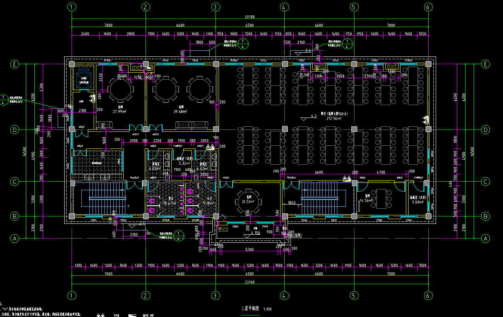The image size is (503, 317).
Task: Click the 33700 overall dimension at the top
Action: tap(250, 17)
